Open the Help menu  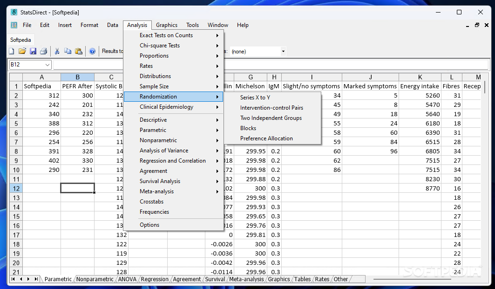pos(243,25)
